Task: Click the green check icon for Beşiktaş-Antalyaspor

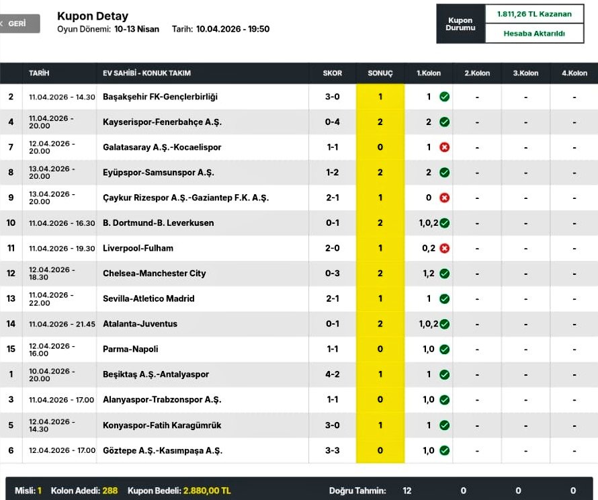Action: [444, 374]
